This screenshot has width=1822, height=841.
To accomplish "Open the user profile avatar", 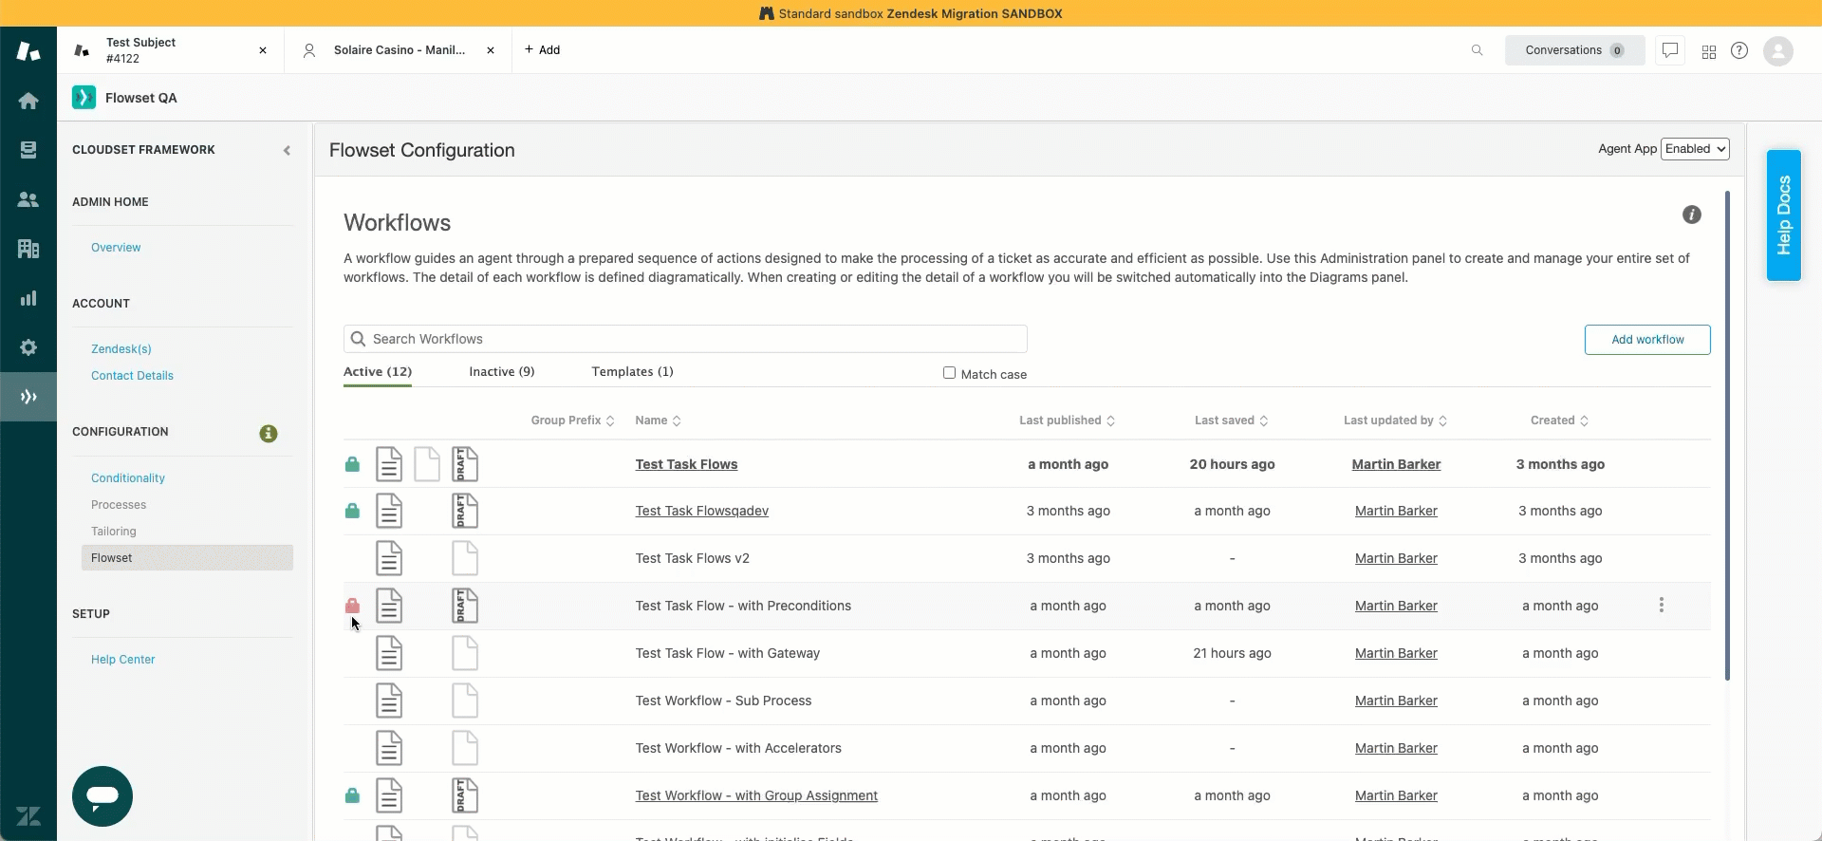I will [1778, 50].
